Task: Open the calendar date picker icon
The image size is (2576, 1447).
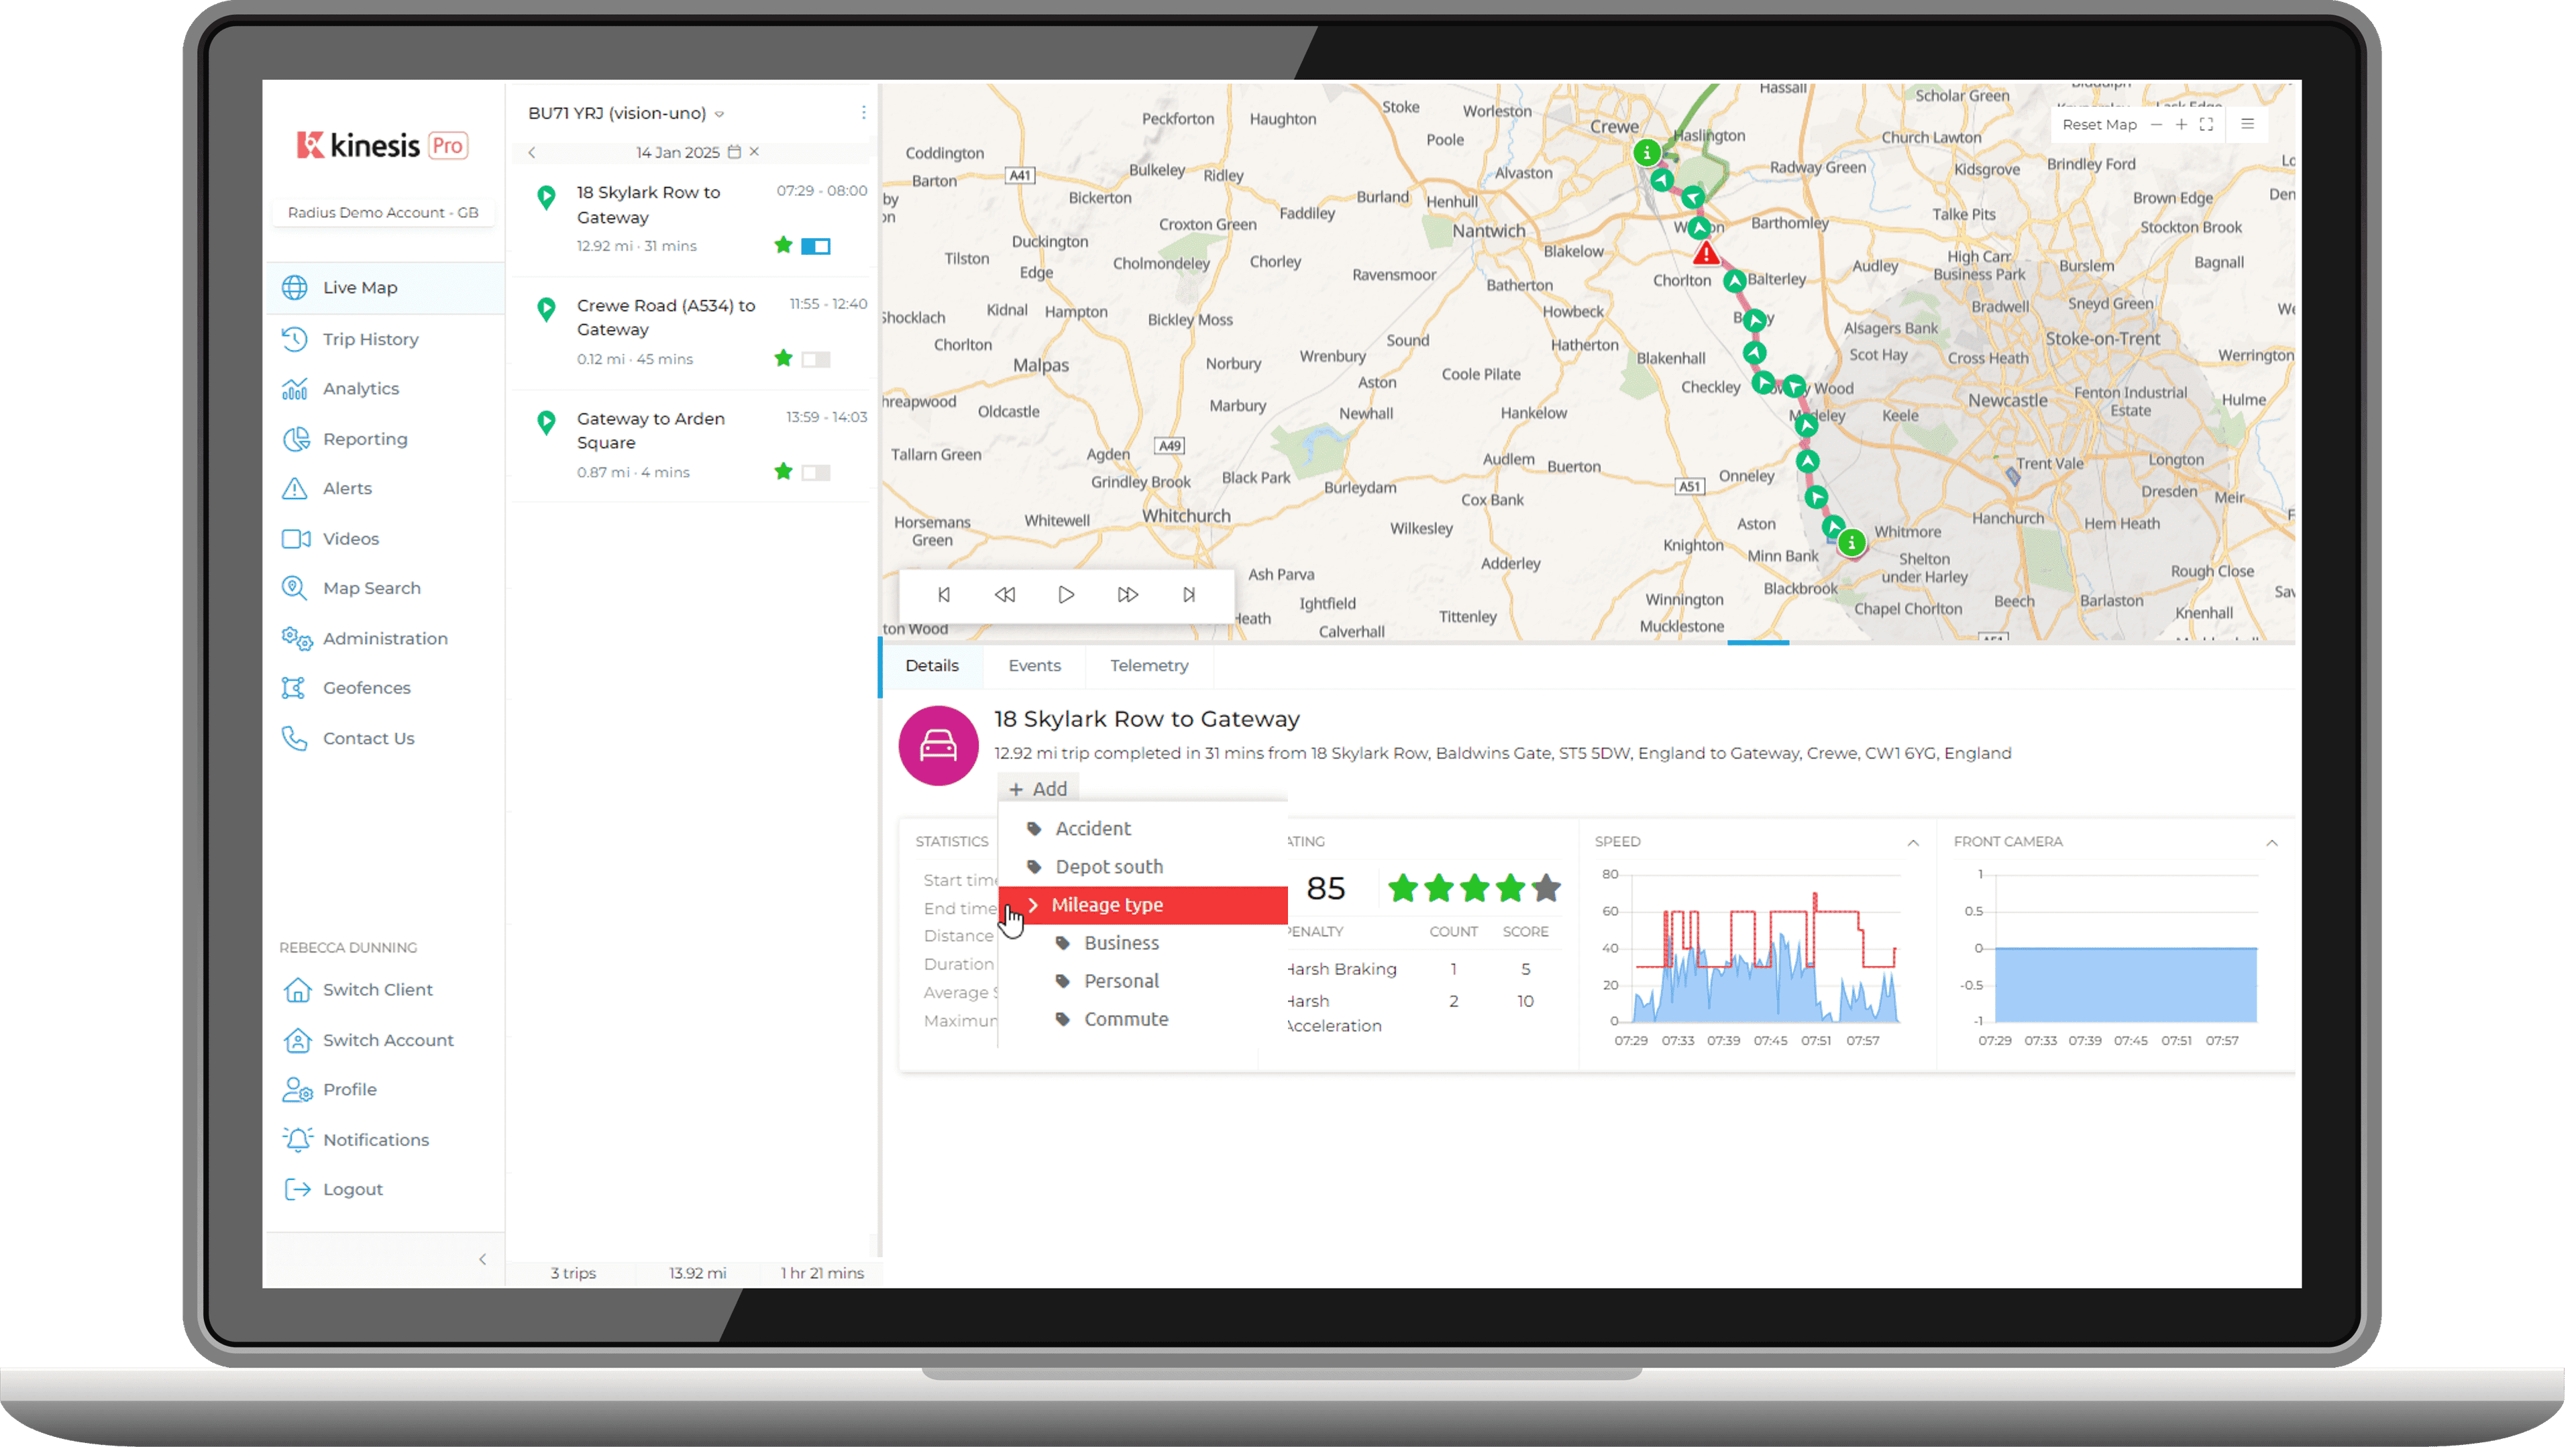Action: (734, 152)
